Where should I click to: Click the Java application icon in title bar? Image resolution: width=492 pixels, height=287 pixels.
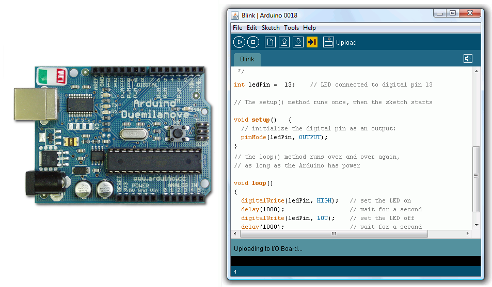(x=235, y=15)
